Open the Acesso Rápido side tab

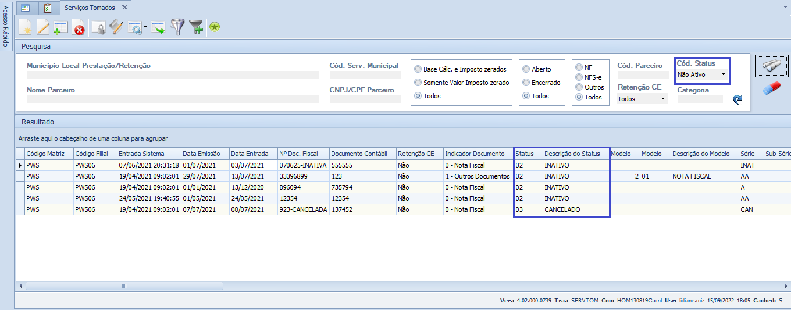pyautogui.click(x=6, y=27)
